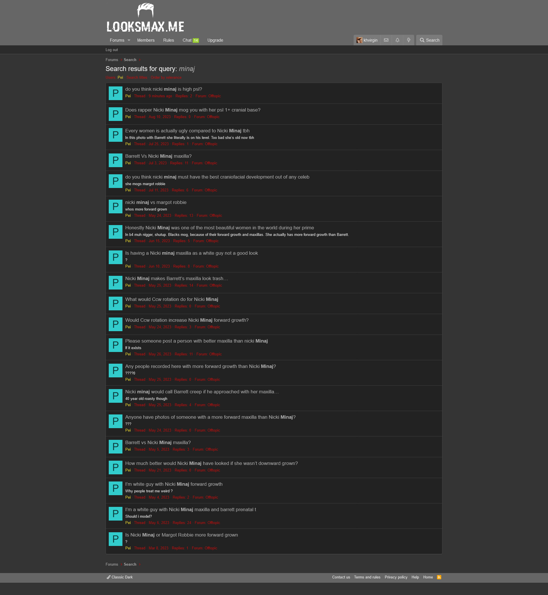Click the RSS feed icon in footer

(x=439, y=577)
